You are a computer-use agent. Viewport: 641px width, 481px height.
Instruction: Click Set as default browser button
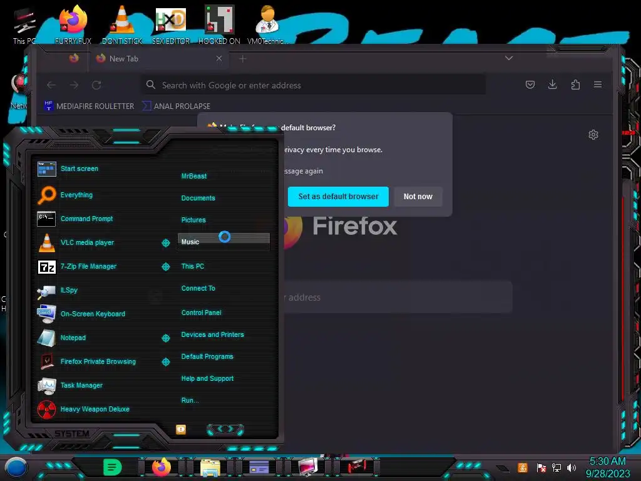click(338, 197)
